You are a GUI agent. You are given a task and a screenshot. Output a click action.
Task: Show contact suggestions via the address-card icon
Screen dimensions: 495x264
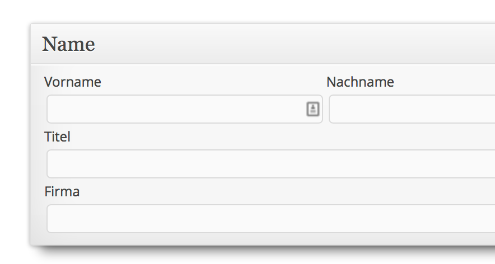(313, 109)
